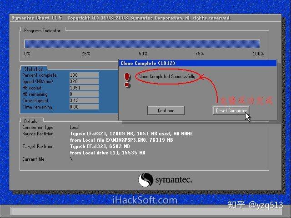291x218 pixels.
Task: Click the Percent complete label
Action: point(40,75)
